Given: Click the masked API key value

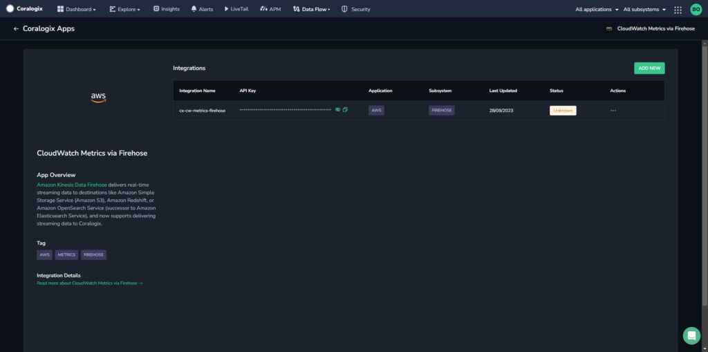Looking at the screenshot, I should click(x=286, y=110).
